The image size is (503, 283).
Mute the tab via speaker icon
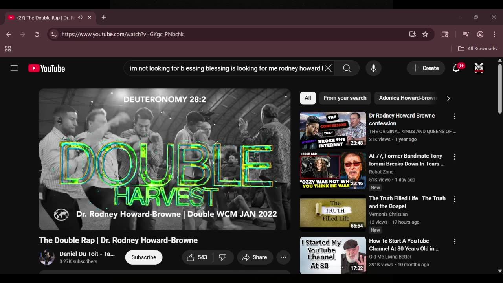pyautogui.click(x=80, y=17)
